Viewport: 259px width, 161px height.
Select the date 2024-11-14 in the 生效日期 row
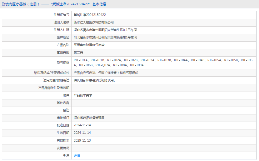[x=82, y=133]
